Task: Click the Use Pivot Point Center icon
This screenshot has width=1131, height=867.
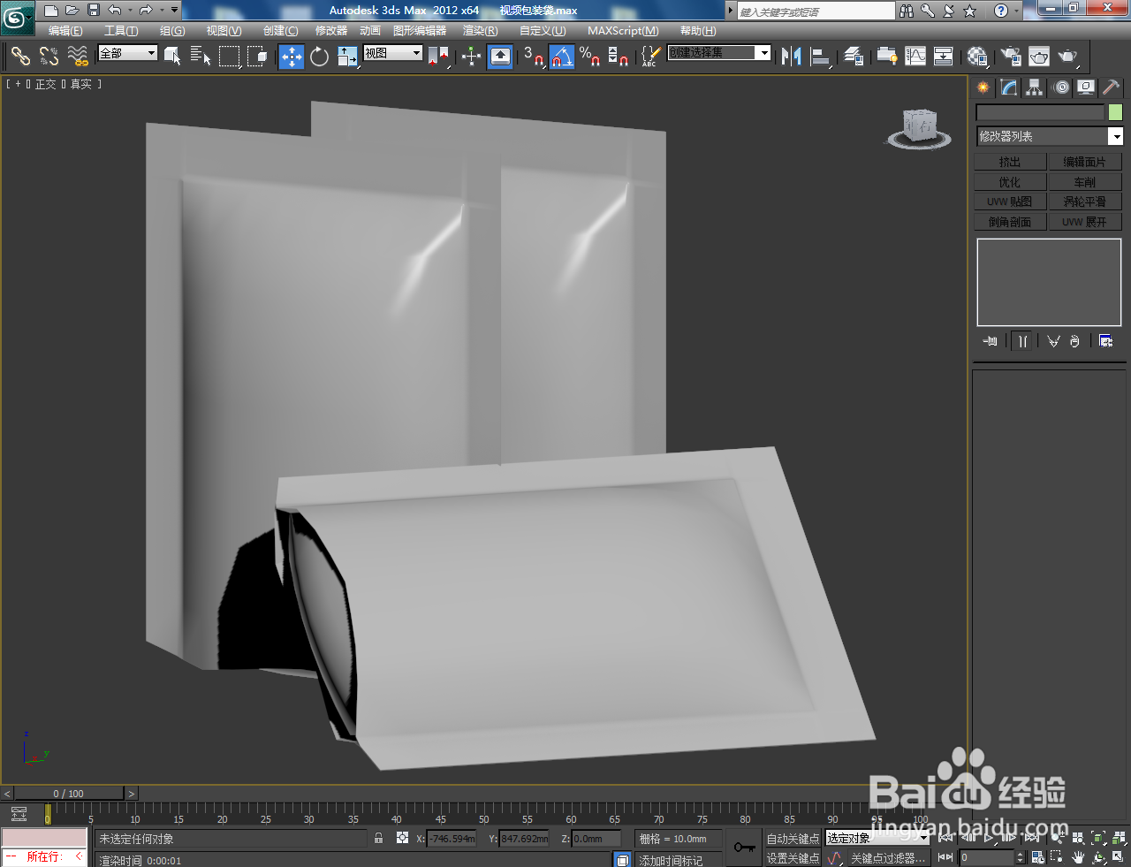Action: [x=438, y=56]
